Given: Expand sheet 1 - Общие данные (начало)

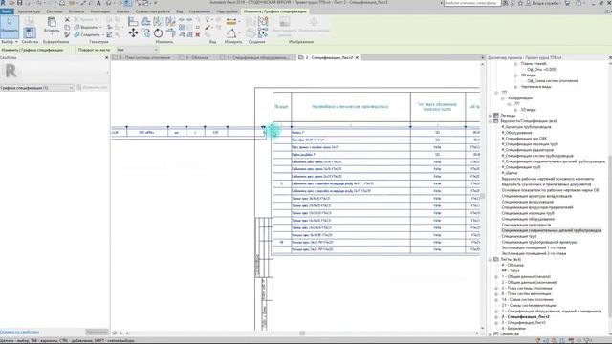Looking at the screenshot, I should (496, 276).
